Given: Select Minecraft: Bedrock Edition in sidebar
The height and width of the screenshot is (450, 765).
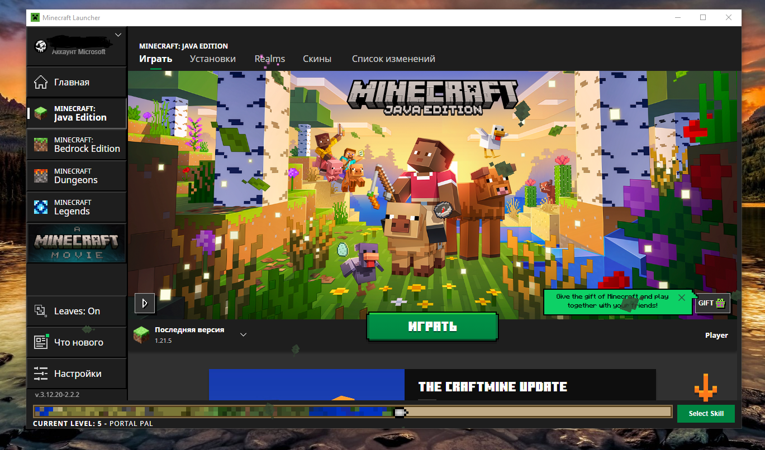Looking at the screenshot, I should tap(77, 144).
